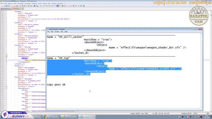Image resolution: width=212 pixels, height=119 pixels.
Task: Open Notepad++ Settings menu
Action: pyautogui.click(x=34, y=4)
